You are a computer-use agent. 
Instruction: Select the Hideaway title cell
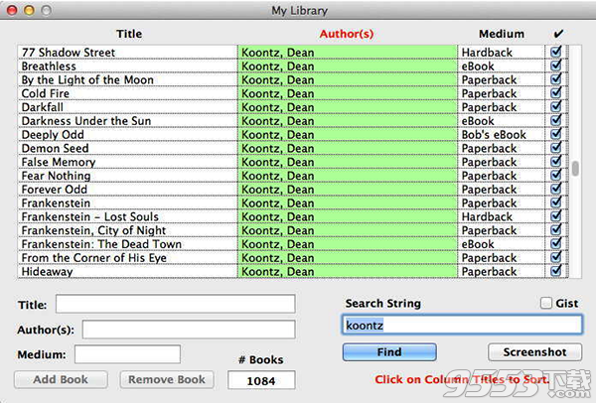click(128, 271)
